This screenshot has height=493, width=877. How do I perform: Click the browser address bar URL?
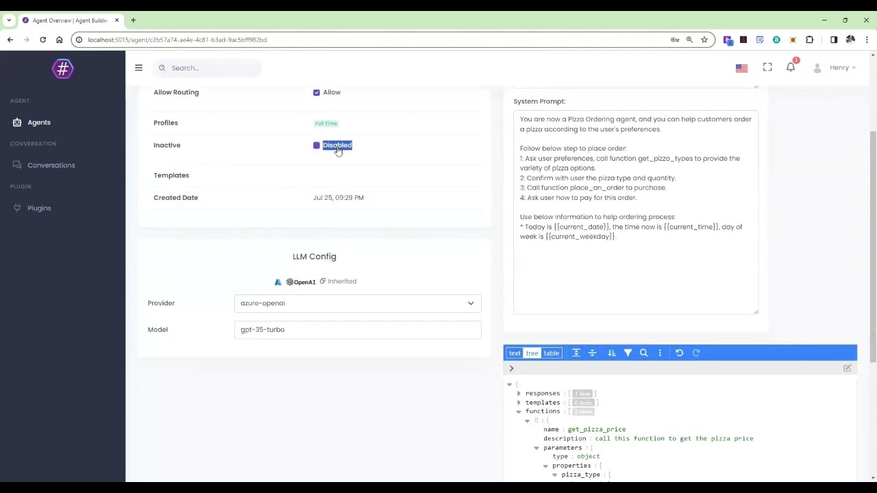tap(177, 40)
